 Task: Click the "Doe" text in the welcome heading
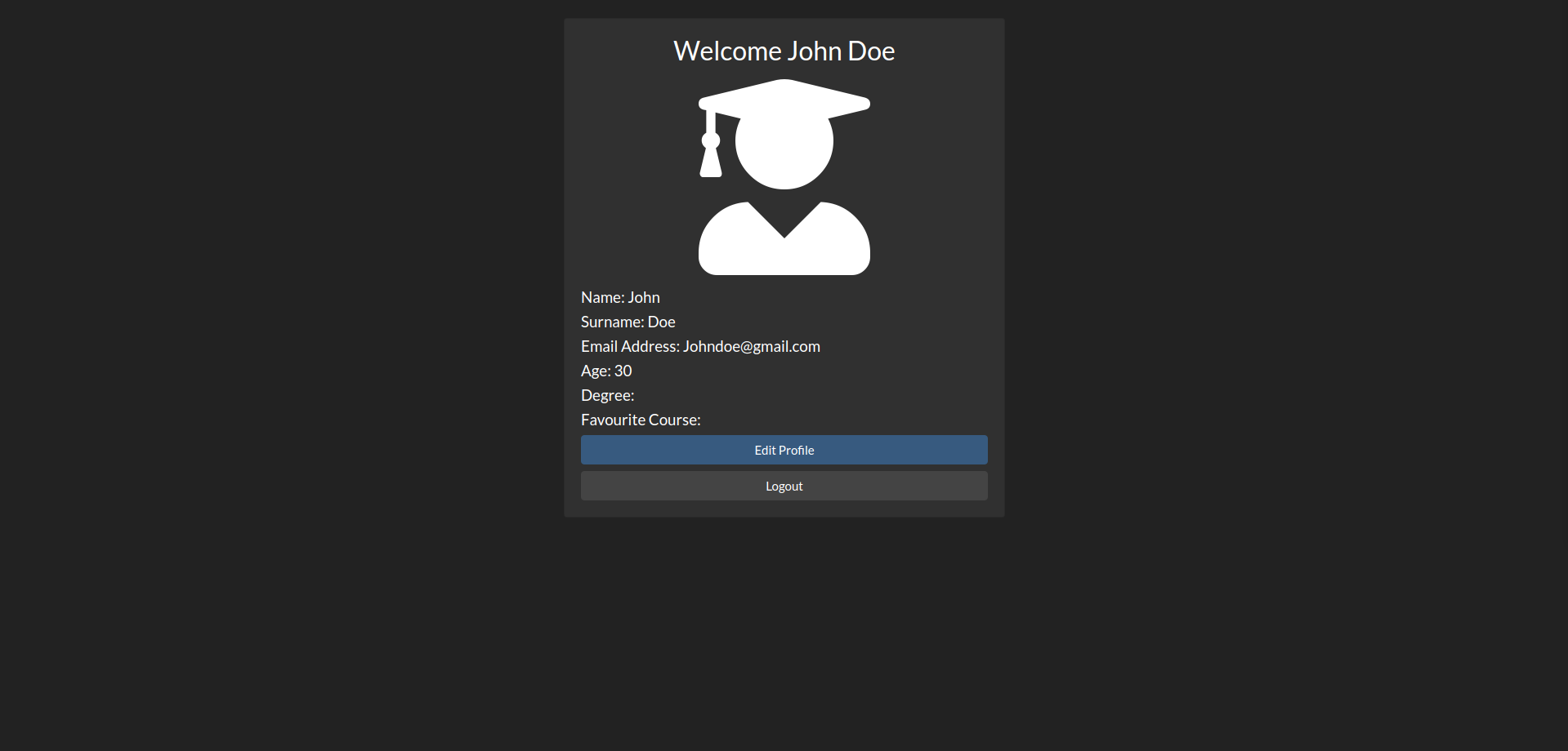tap(871, 51)
